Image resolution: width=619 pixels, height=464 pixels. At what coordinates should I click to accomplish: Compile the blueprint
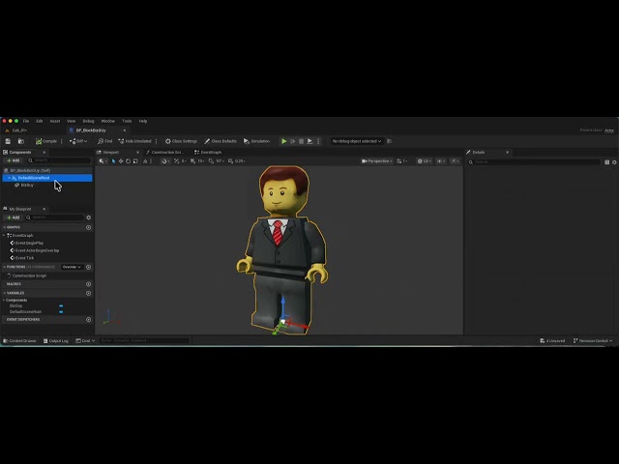(x=46, y=141)
